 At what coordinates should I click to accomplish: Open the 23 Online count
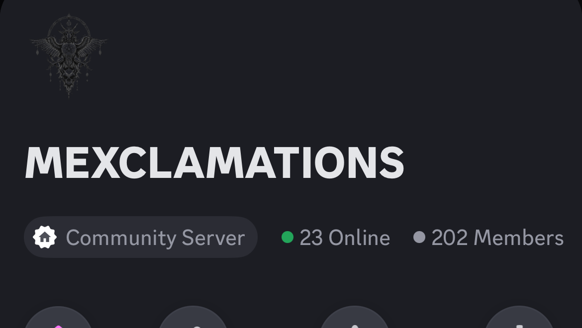336,238
